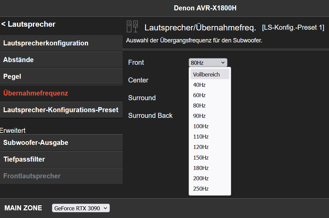Choose 150Hz in the dropdown list
329x218 pixels.
(210, 158)
